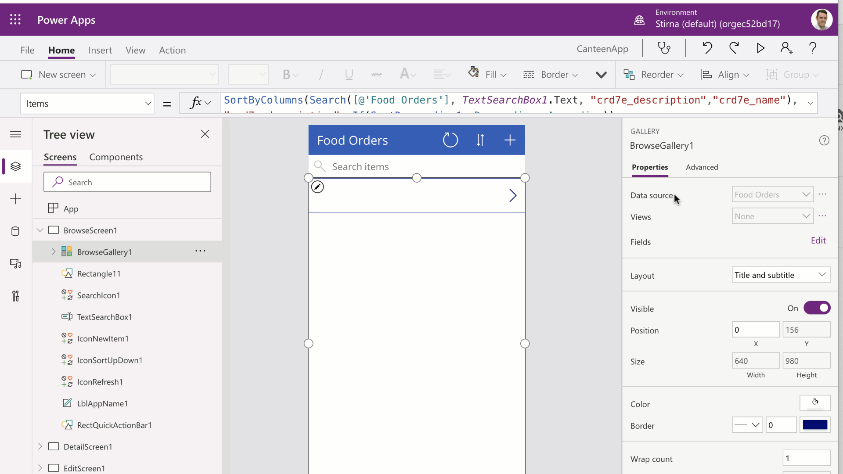843x474 pixels.
Task: Click the Undo arrow
Action: (x=707, y=48)
